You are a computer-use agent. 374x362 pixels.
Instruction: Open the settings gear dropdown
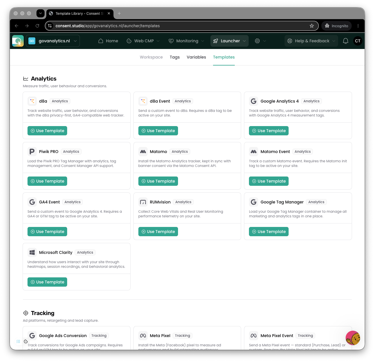[x=260, y=41]
